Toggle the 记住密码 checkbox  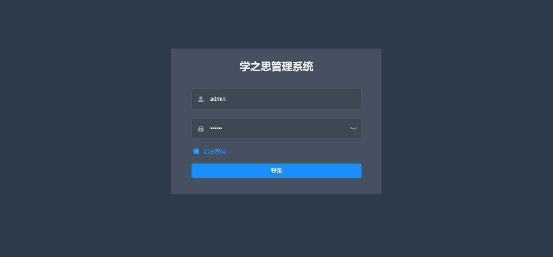coord(196,151)
